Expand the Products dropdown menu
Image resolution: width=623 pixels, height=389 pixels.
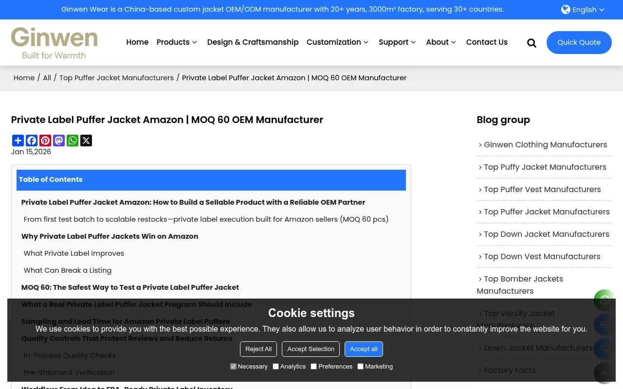point(177,42)
